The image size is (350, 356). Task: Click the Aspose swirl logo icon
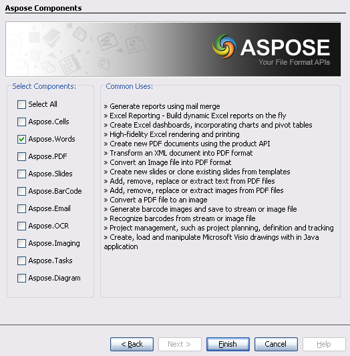pos(224,46)
